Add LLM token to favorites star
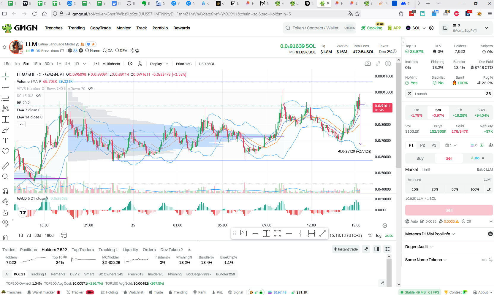The height and width of the screenshot is (295, 494). (4, 47)
